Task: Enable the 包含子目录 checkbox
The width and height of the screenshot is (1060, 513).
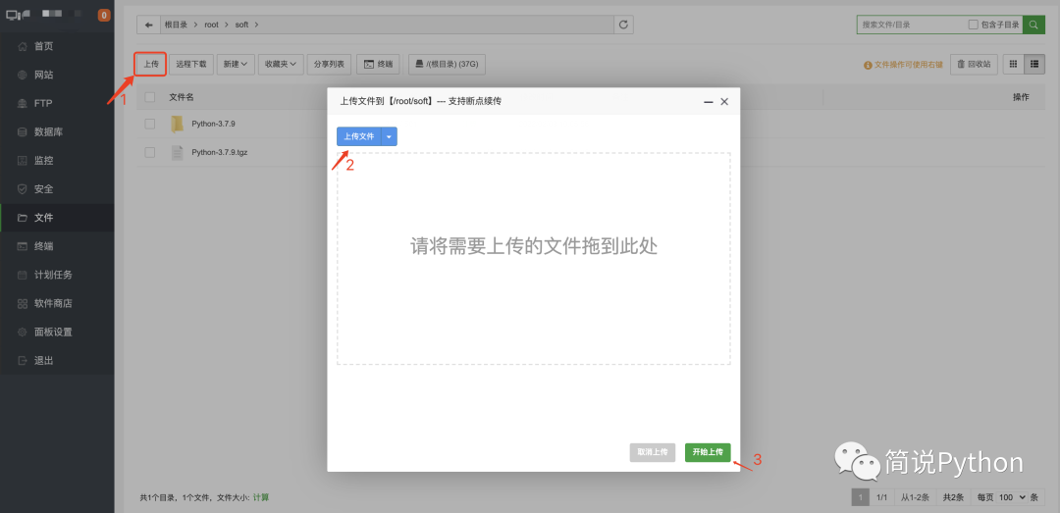Action: [x=973, y=25]
